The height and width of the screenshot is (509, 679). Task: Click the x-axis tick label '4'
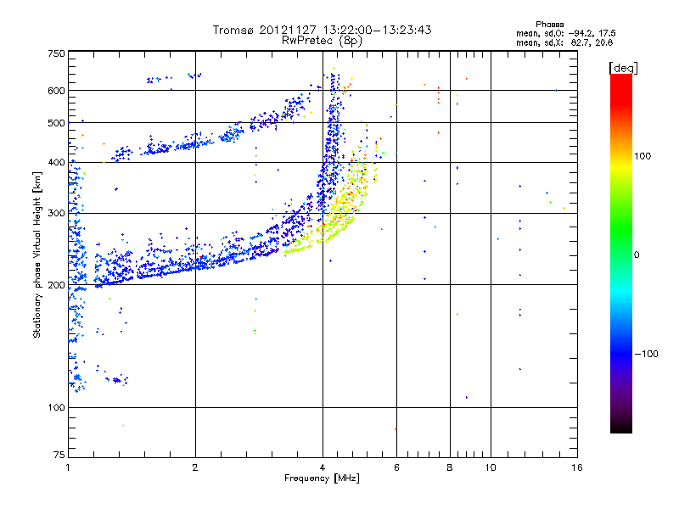click(x=323, y=467)
